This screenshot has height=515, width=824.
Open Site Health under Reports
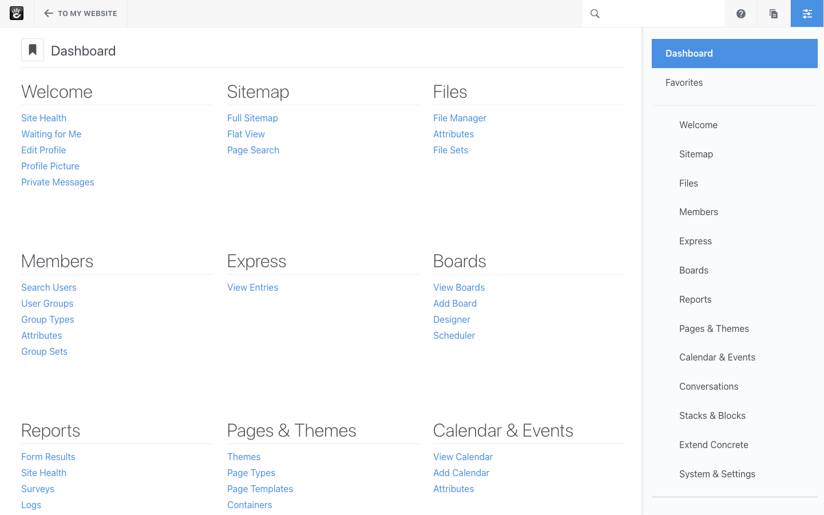coord(43,473)
